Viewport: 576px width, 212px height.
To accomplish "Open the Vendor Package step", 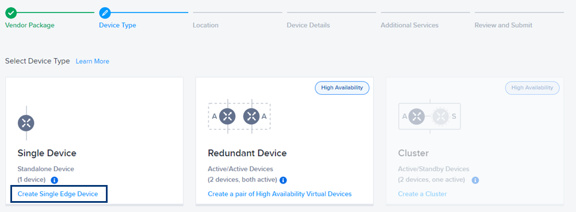I will (30, 25).
